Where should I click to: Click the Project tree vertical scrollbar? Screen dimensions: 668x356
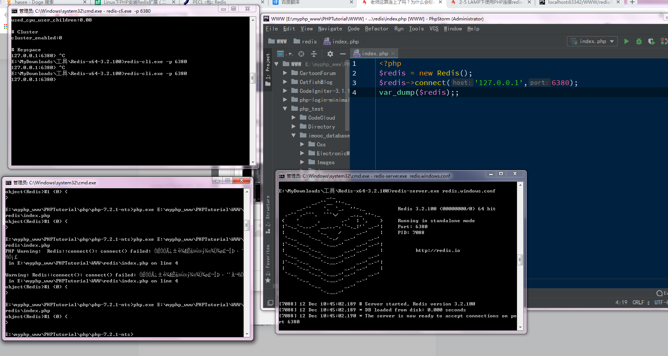click(347, 96)
